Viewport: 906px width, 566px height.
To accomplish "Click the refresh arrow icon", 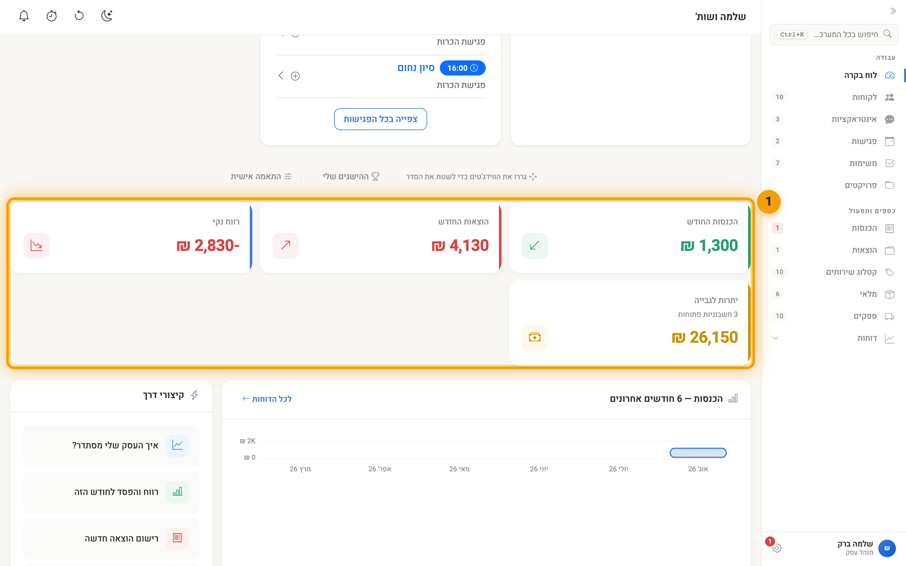I will (x=79, y=16).
